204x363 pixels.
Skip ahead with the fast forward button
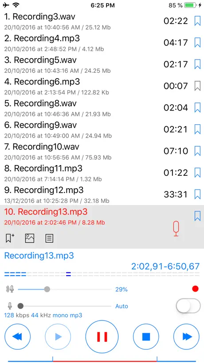[x=186, y=336]
